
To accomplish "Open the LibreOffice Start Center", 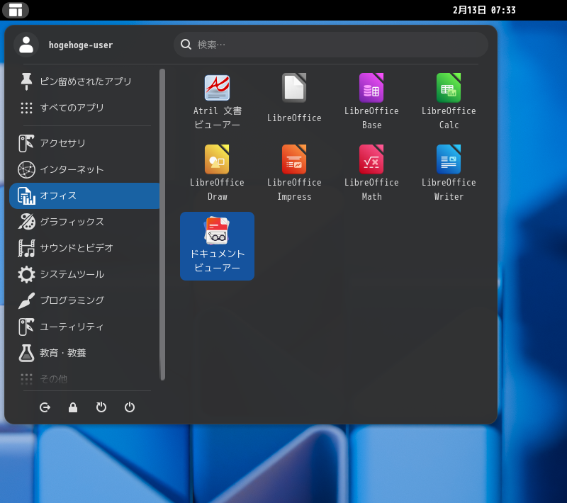I will [x=294, y=99].
